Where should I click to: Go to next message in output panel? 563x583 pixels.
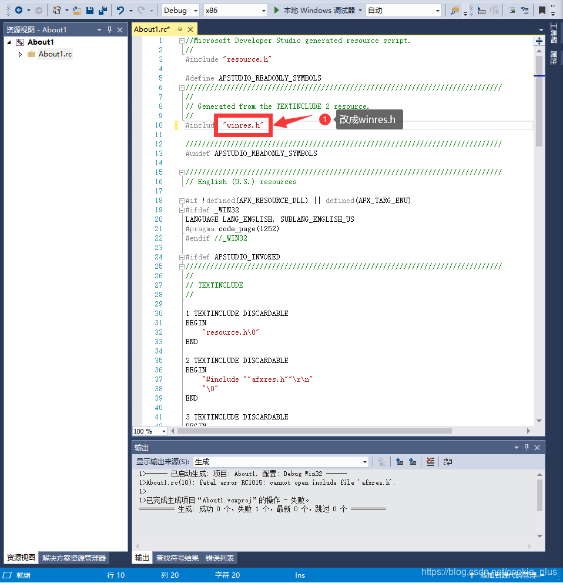pyautogui.click(x=413, y=462)
